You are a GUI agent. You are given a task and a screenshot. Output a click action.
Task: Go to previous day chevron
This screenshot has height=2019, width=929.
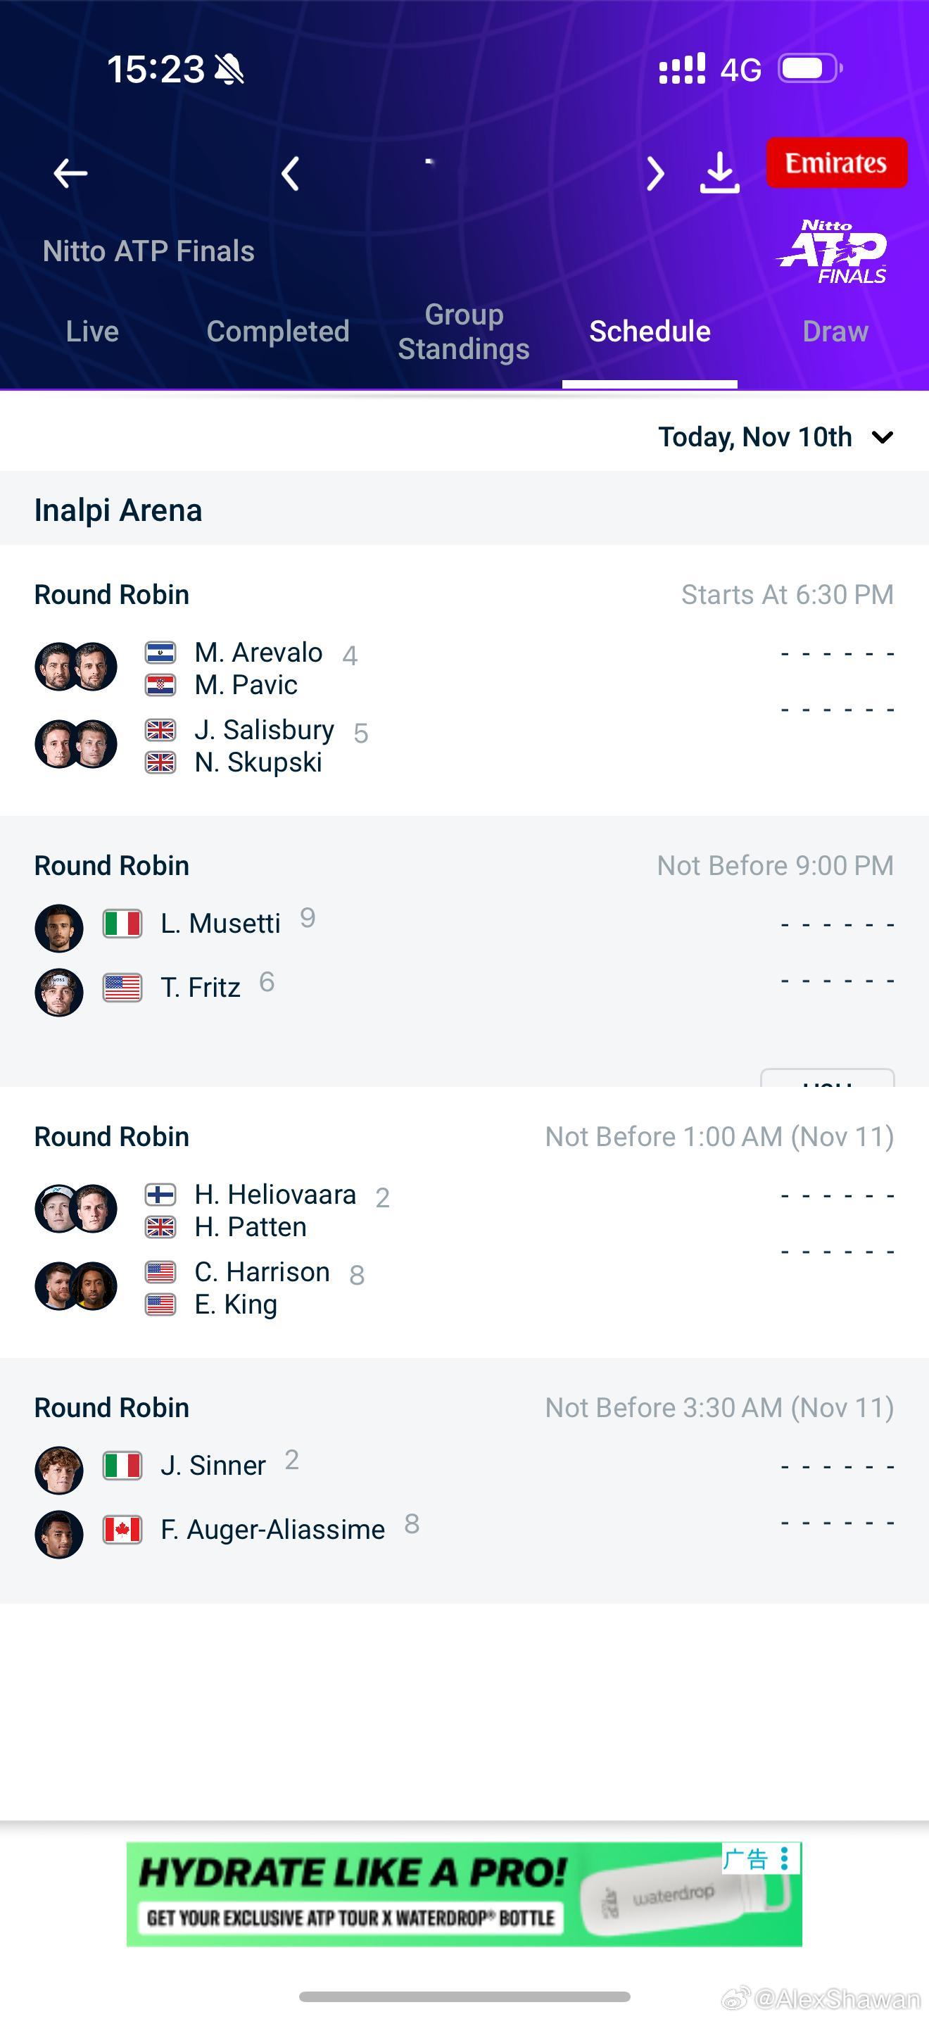pyautogui.click(x=290, y=173)
